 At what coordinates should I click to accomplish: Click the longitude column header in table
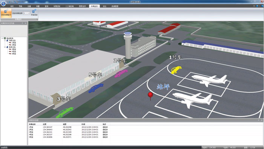[45, 124]
